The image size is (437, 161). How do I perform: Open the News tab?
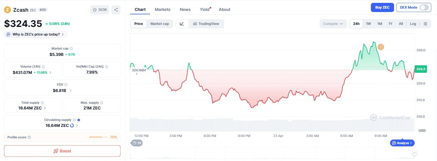185,9
